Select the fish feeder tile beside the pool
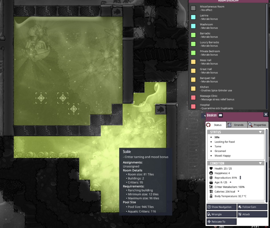 (x=161, y=109)
